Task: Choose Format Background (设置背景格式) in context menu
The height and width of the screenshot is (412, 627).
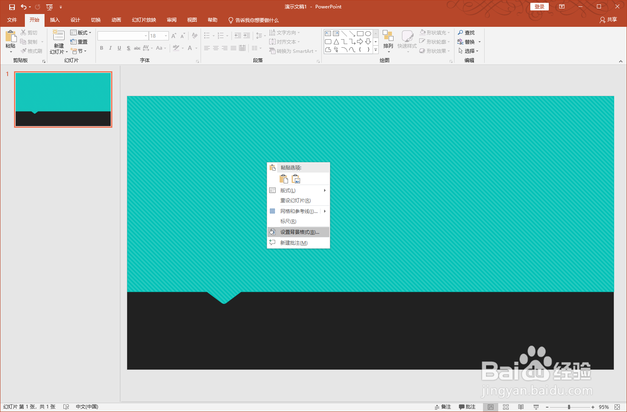Action: point(298,232)
